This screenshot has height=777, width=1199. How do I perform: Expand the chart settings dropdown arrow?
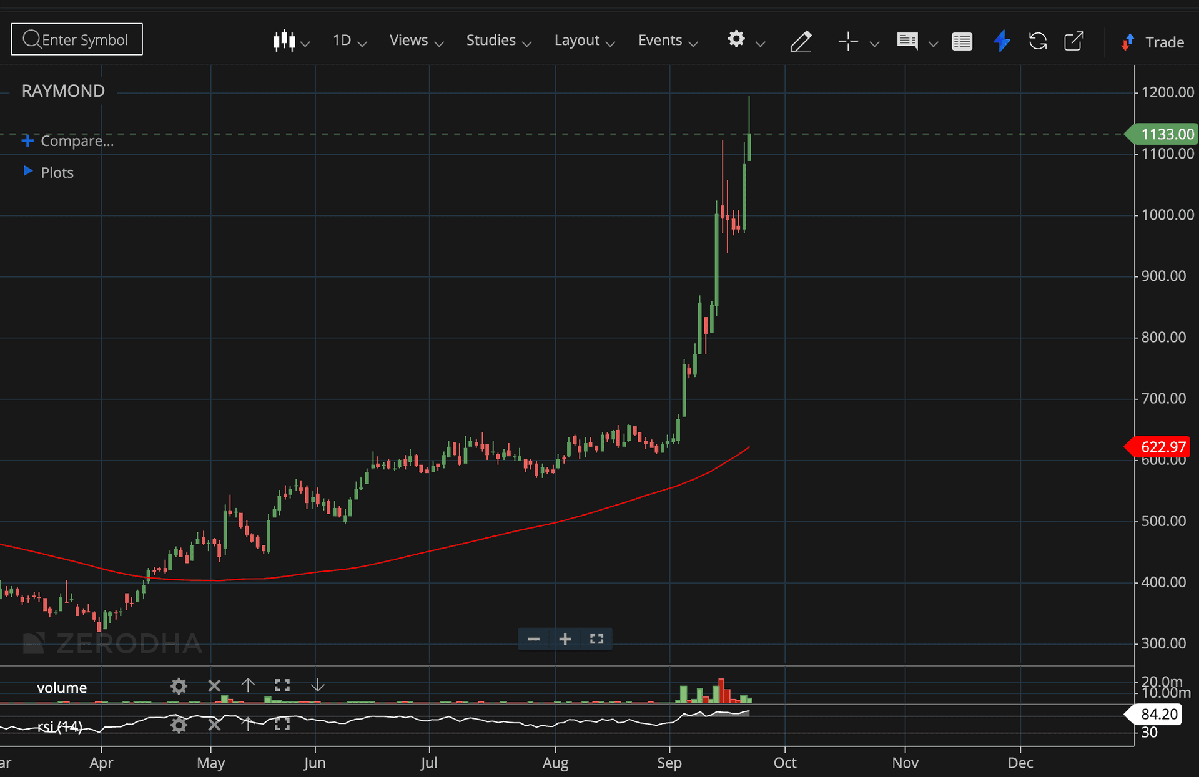[x=760, y=44]
